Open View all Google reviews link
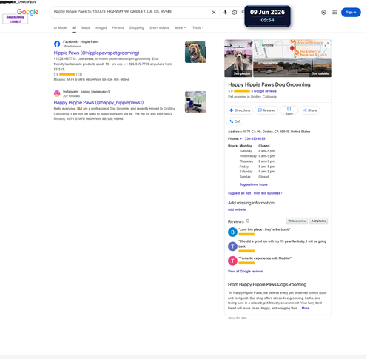 click(x=245, y=272)
